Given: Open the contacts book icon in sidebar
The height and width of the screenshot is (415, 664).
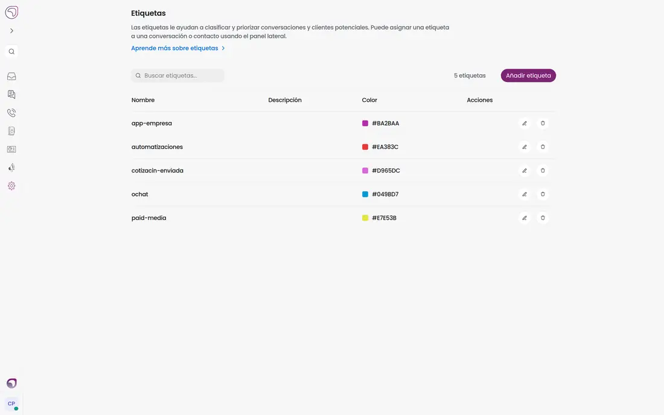Looking at the screenshot, I should coord(12,131).
